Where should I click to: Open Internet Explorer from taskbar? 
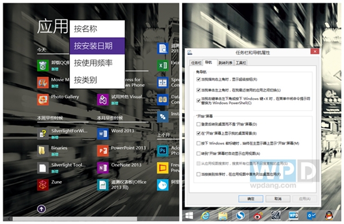205,215
